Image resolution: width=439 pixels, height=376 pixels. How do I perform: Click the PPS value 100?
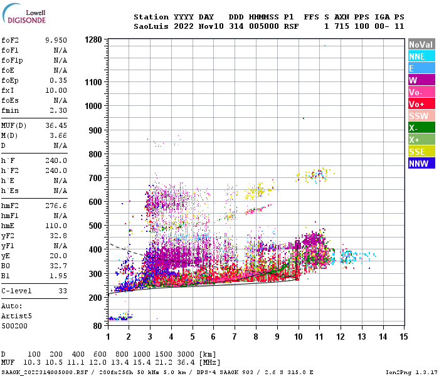(x=362, y=26)
